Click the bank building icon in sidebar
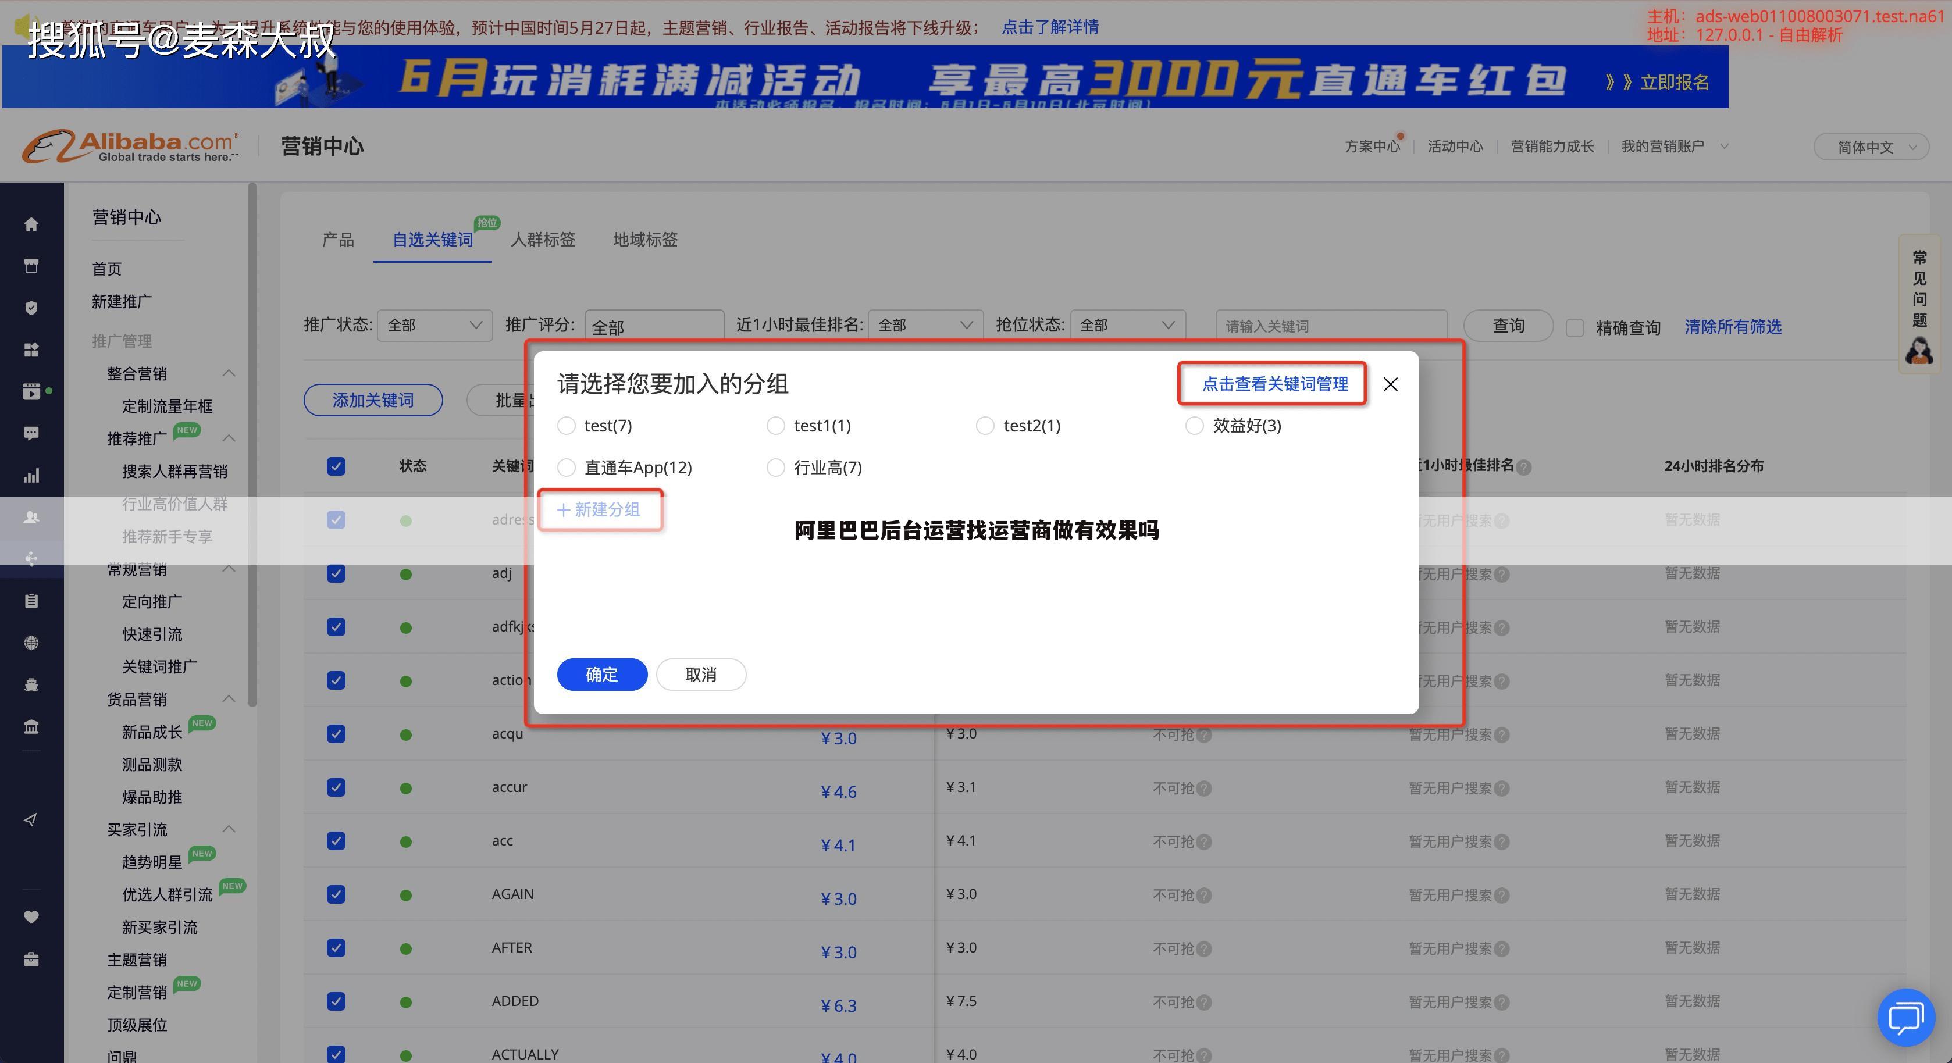Screen dimensions: 1952x1063 point(31,727)
